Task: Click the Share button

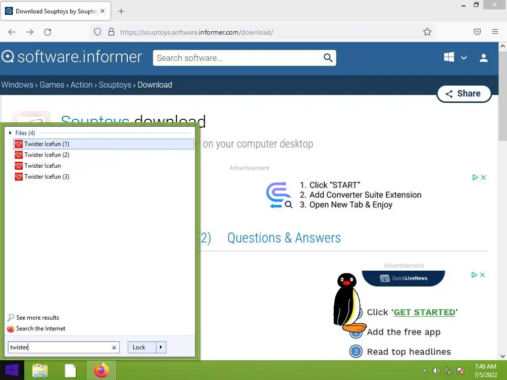Action: (463, 94)
